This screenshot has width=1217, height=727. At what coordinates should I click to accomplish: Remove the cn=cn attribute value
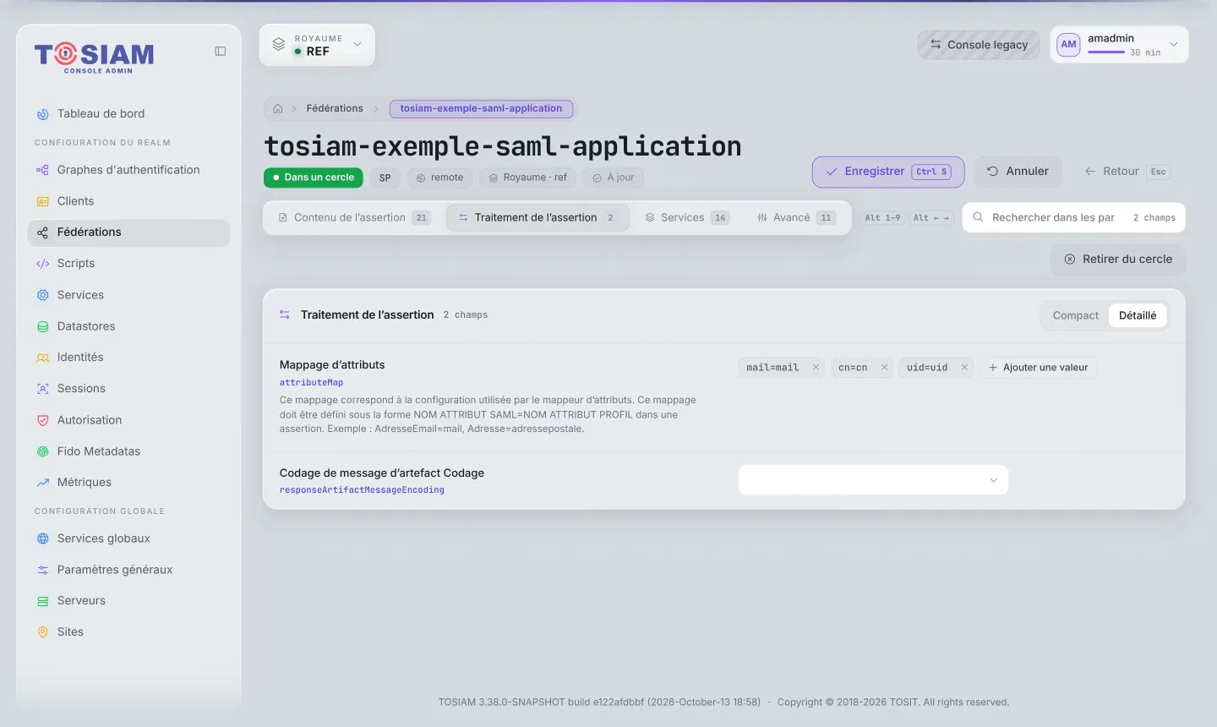(x=884, y=368)
